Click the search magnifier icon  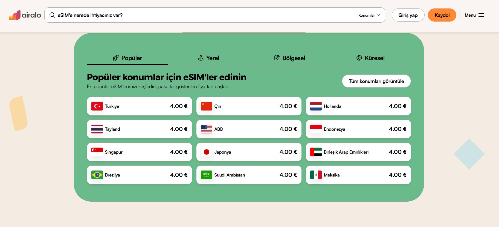click(52, 15)
